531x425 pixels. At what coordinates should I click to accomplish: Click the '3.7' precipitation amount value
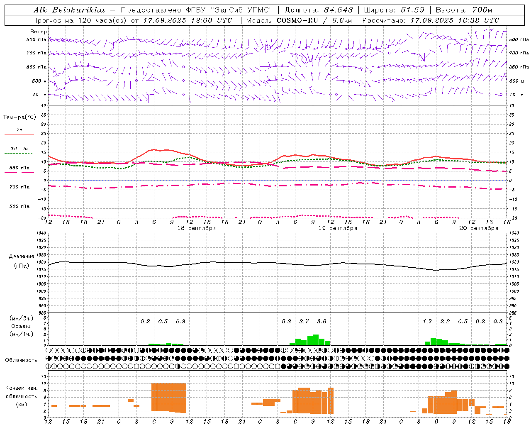[304, 321]
